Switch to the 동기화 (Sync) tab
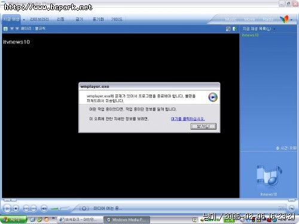 98,19
